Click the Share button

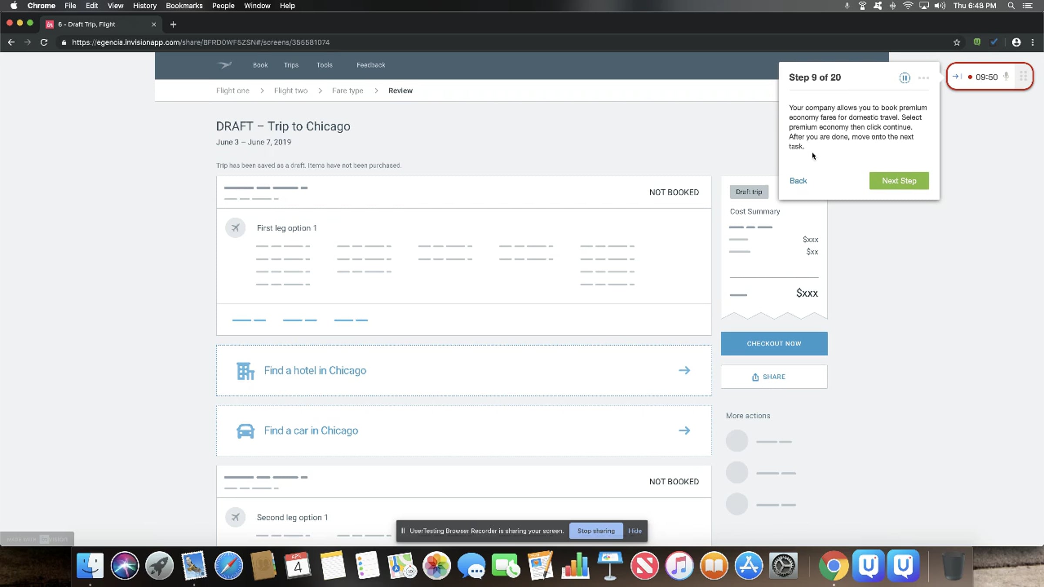point(774,377)
